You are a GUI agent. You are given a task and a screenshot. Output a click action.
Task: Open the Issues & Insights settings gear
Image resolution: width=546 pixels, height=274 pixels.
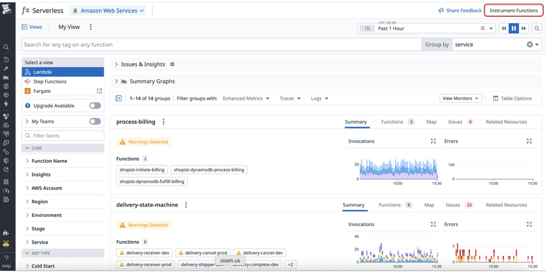click(172, 64)
